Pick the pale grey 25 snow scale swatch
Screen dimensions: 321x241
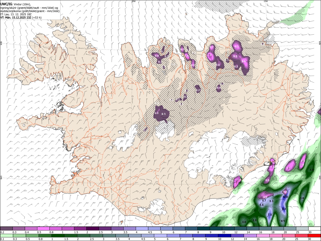(302, 229)
